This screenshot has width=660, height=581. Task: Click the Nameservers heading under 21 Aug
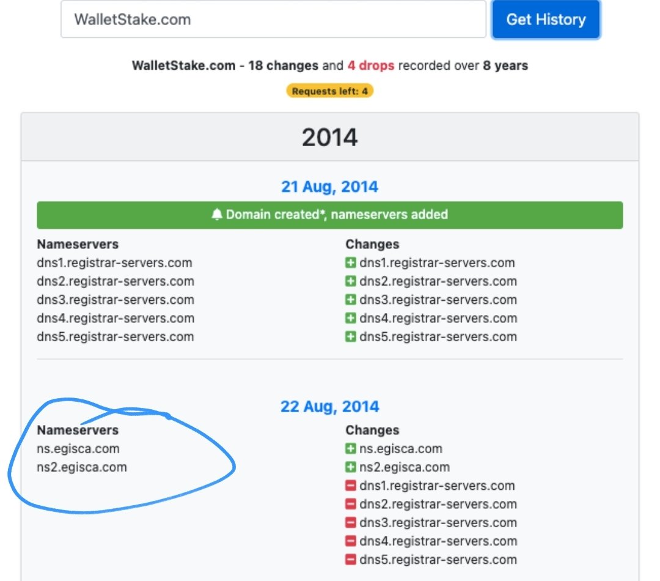coord(78,245)
